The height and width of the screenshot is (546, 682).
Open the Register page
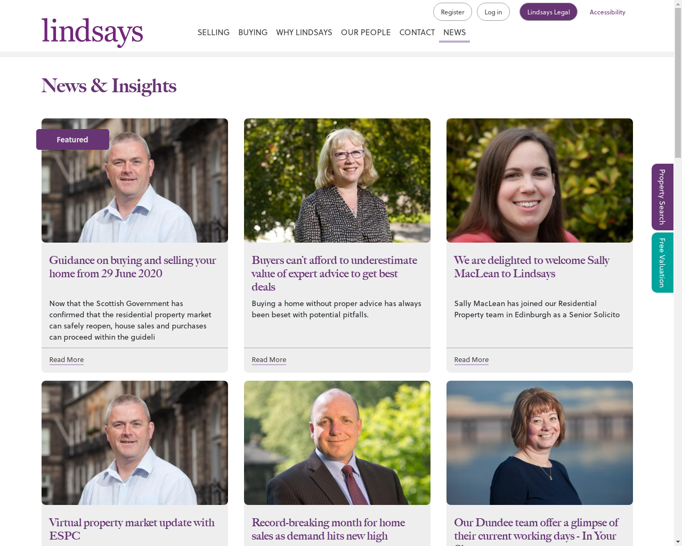[x=452, y=12]
